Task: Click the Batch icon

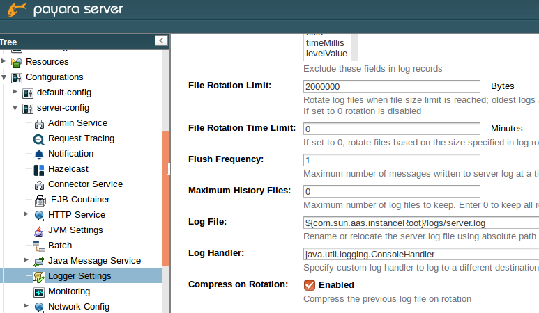Action: click(39, 246)
